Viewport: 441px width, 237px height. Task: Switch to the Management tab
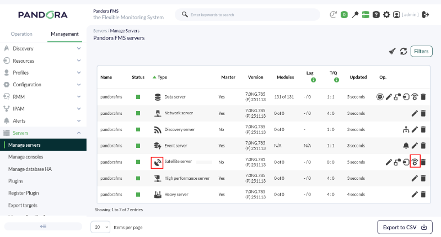point(64,34)
